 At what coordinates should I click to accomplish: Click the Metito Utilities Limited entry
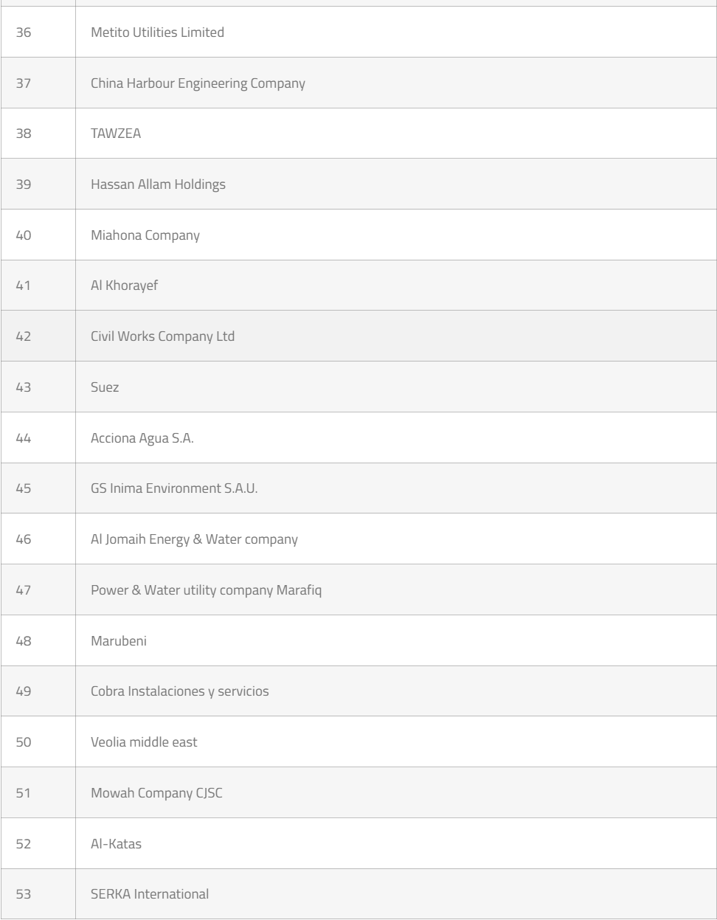pos(157,32)
